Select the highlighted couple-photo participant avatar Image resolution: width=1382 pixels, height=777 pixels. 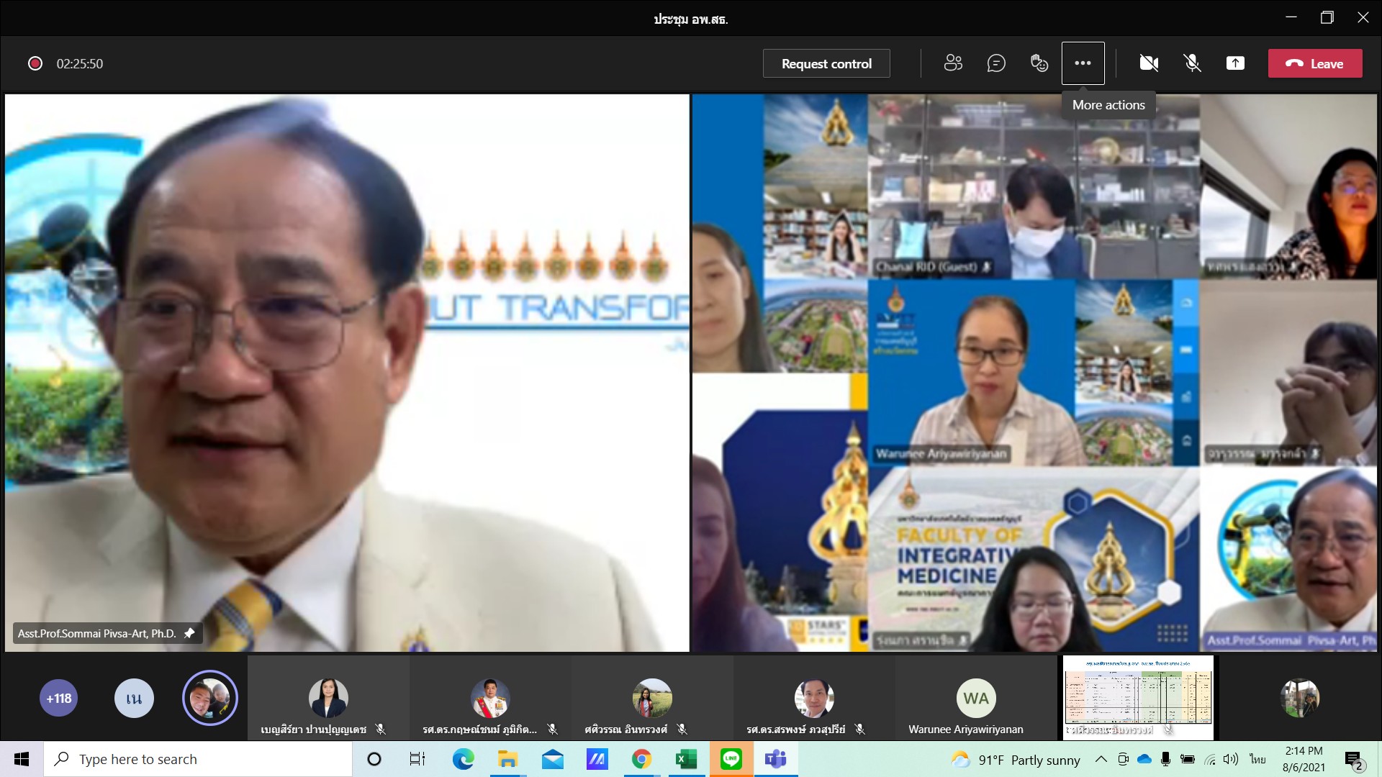[x=209, y=698]
